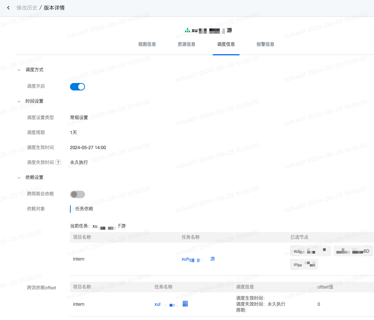Collapse the 调度方式 section

pyautogui.click(x=19, y=70)
